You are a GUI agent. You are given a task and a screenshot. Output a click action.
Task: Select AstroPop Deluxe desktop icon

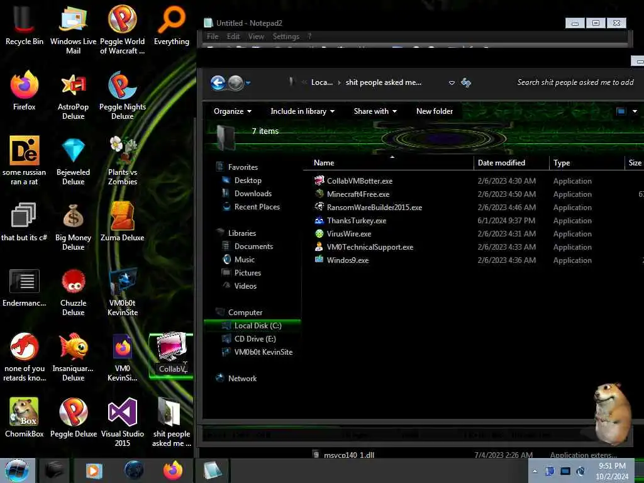point(73,96)
